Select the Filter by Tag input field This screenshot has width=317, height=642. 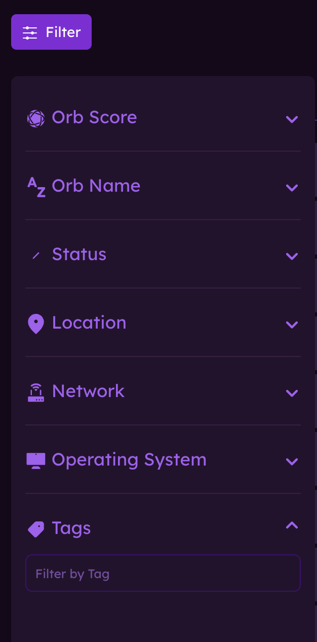pos(163,573)
